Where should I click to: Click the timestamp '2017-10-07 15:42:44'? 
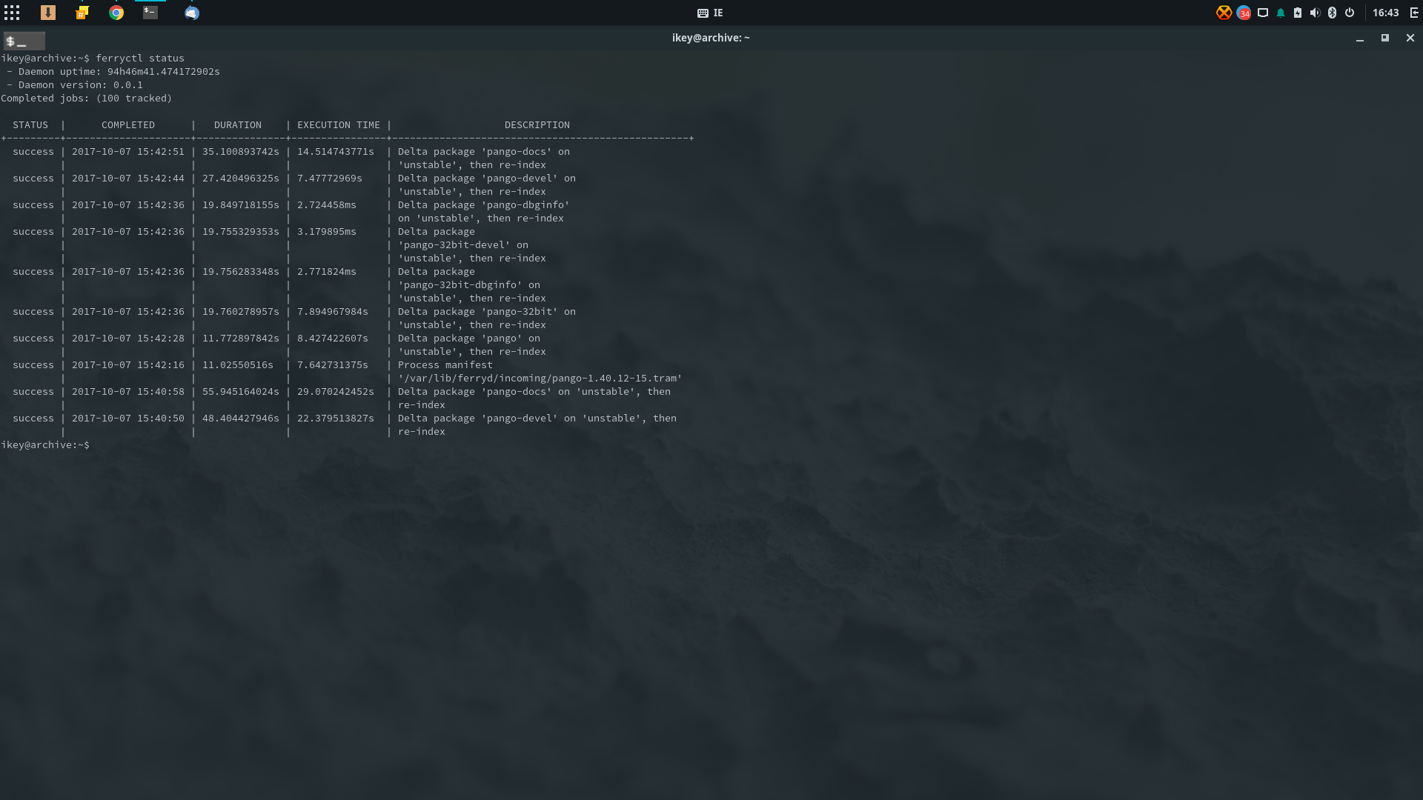coord(128,178)
